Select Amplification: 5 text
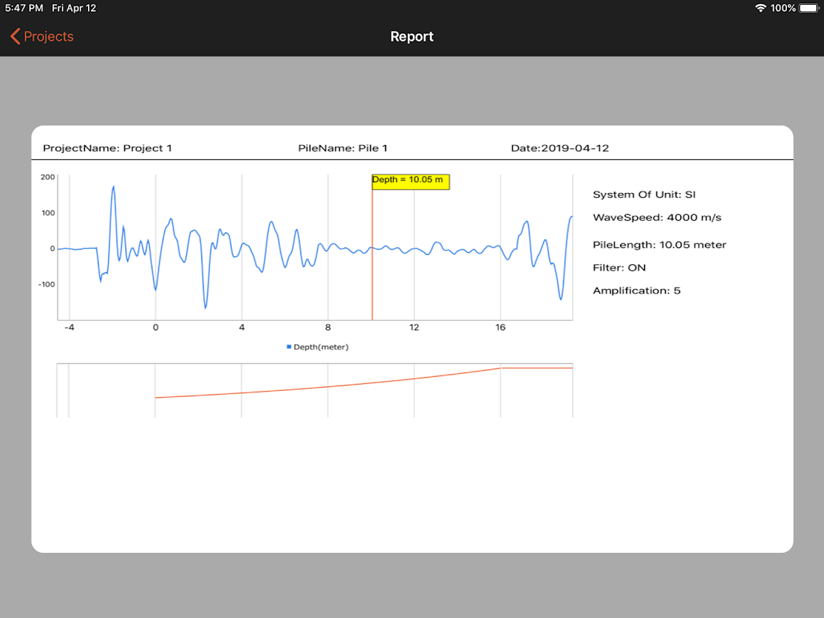Viewport: 824px width, 618px height. coord(636,290)
